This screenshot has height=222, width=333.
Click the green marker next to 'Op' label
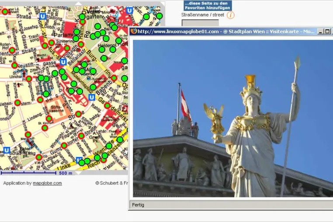pyautogui.click(x=125, y=78)
